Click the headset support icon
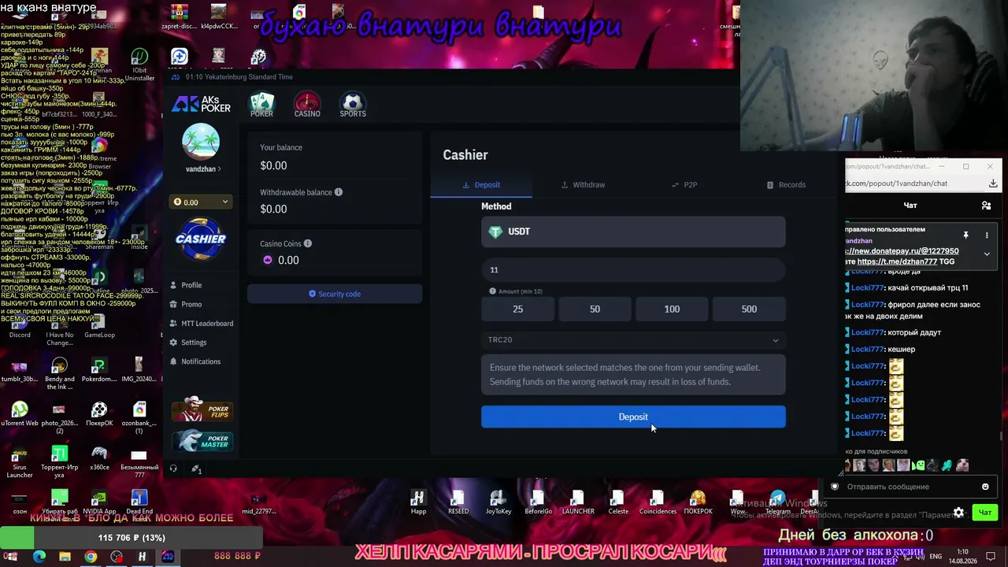The height and width of the screenshot is (567, 1008). click(x=173, y=469)
